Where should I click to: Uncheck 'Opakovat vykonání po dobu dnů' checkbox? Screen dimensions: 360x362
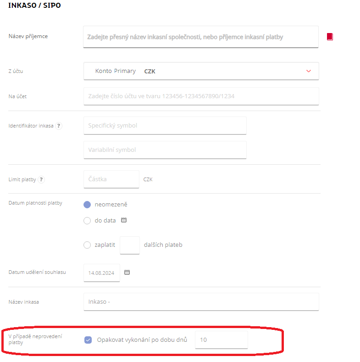coord(88,340)
